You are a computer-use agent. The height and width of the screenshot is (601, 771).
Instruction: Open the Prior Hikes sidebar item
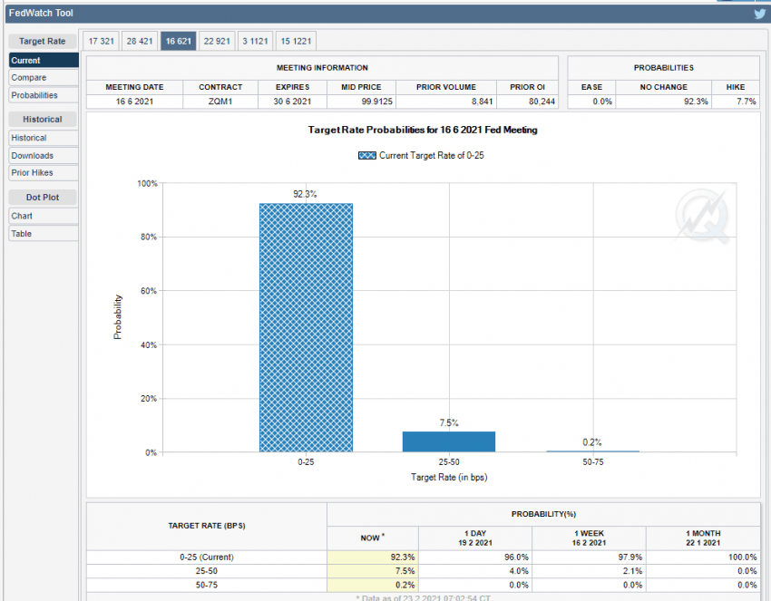pos(44,173)
